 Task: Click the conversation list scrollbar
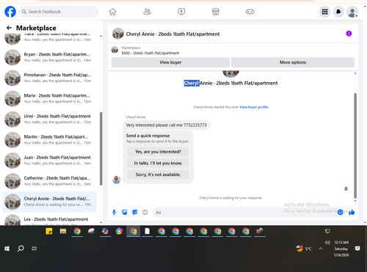[x=101, y=149]
